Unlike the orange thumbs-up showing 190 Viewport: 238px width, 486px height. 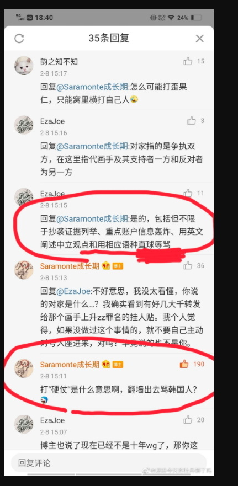[x=184, y=364]
